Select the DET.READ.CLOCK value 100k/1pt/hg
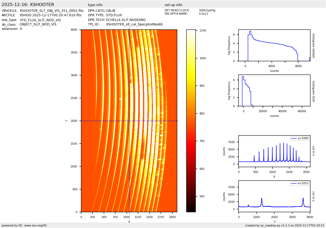The height and width of the screenshot is (228, 326). [207, 10]
